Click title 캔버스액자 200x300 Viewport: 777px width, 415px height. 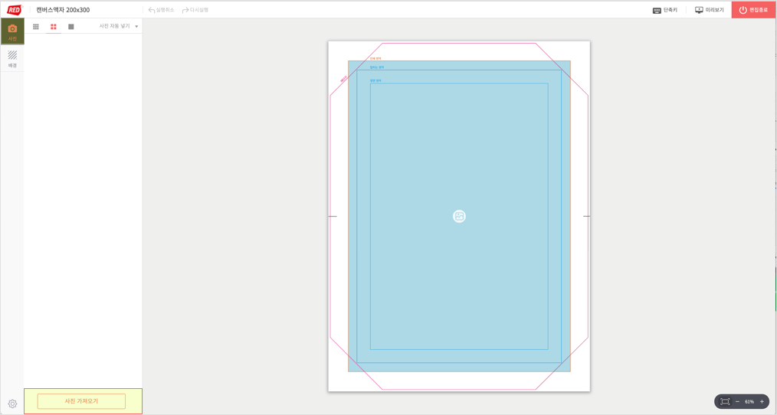(63, 10)
